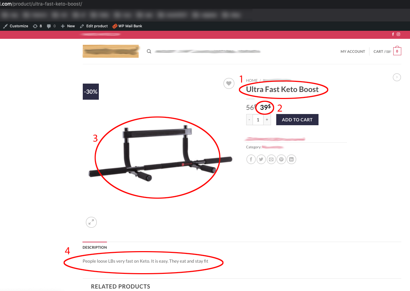Open the Customize admin link
The height and width of the screenshot is (291, 410).
coord(16,26)
